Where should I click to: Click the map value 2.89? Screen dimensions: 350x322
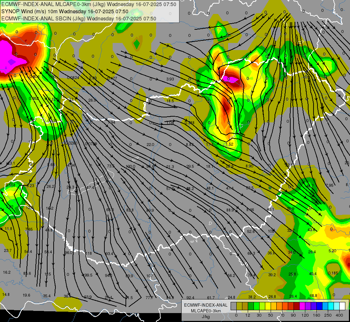[x=93, y=78]
